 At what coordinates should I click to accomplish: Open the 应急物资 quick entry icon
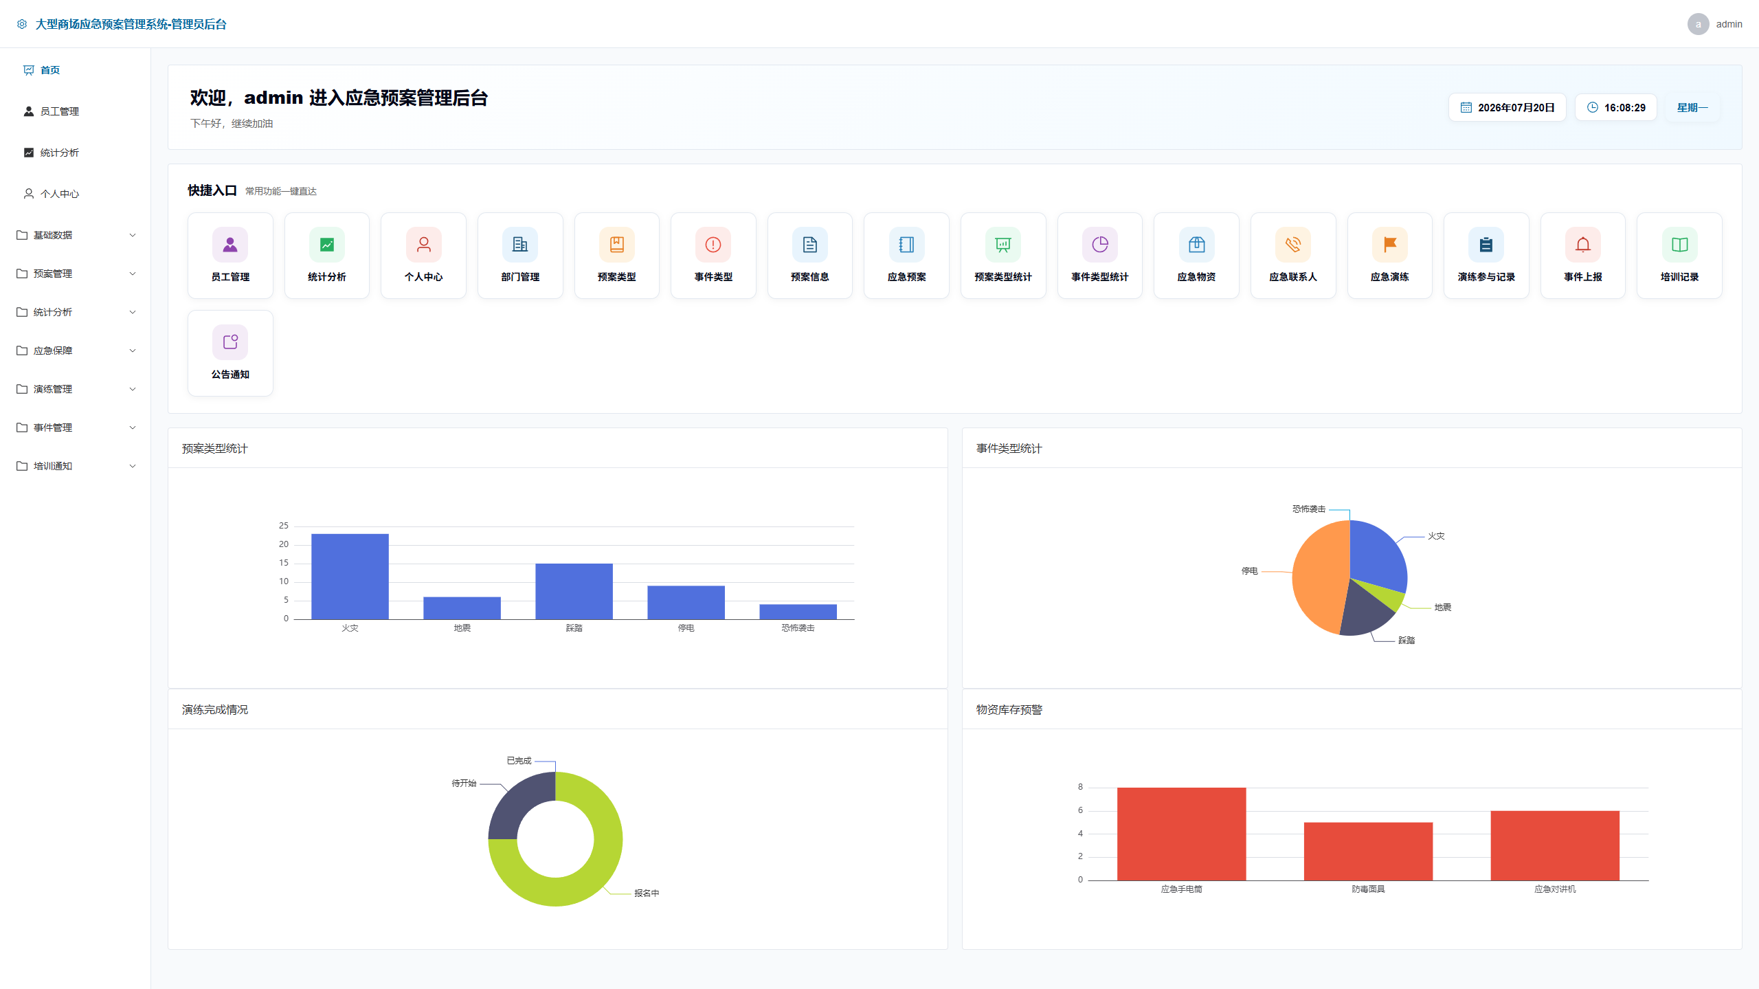1196,245
